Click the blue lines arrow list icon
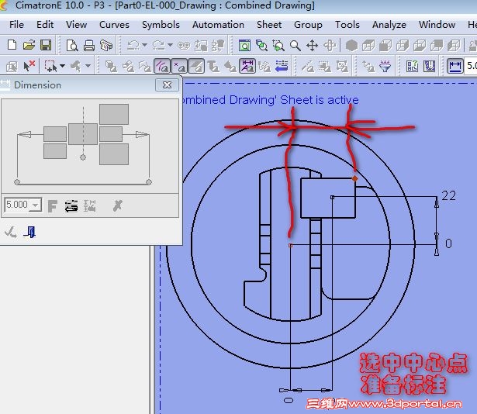This screenshot has height=414, width=477. point(282,66)
